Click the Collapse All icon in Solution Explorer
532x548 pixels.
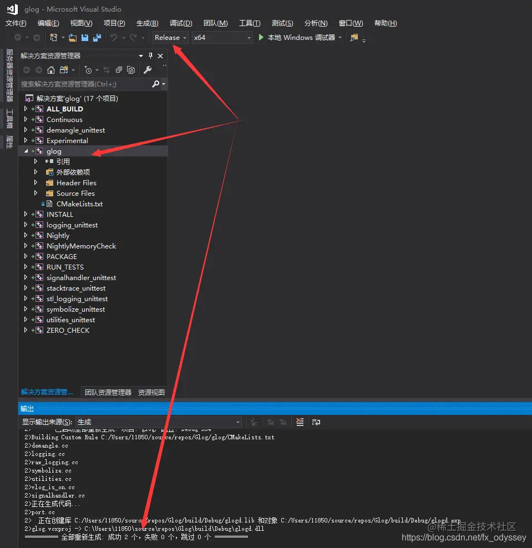pos(119,70)
